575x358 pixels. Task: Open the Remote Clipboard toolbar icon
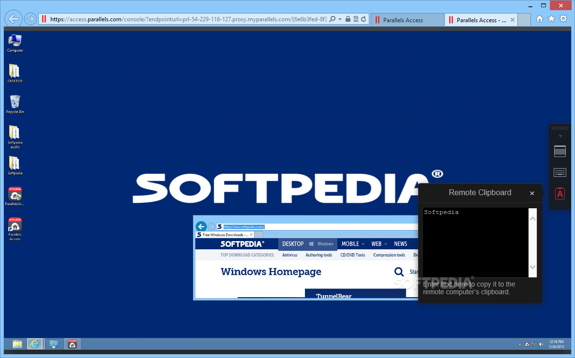pos(560,193)
